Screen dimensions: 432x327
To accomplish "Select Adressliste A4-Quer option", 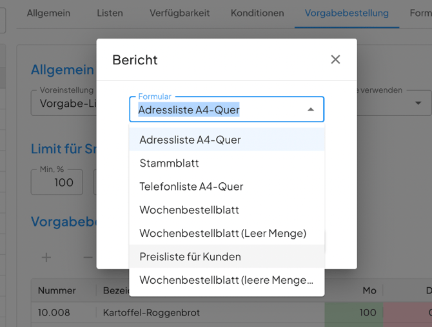I will pos(190,140).
